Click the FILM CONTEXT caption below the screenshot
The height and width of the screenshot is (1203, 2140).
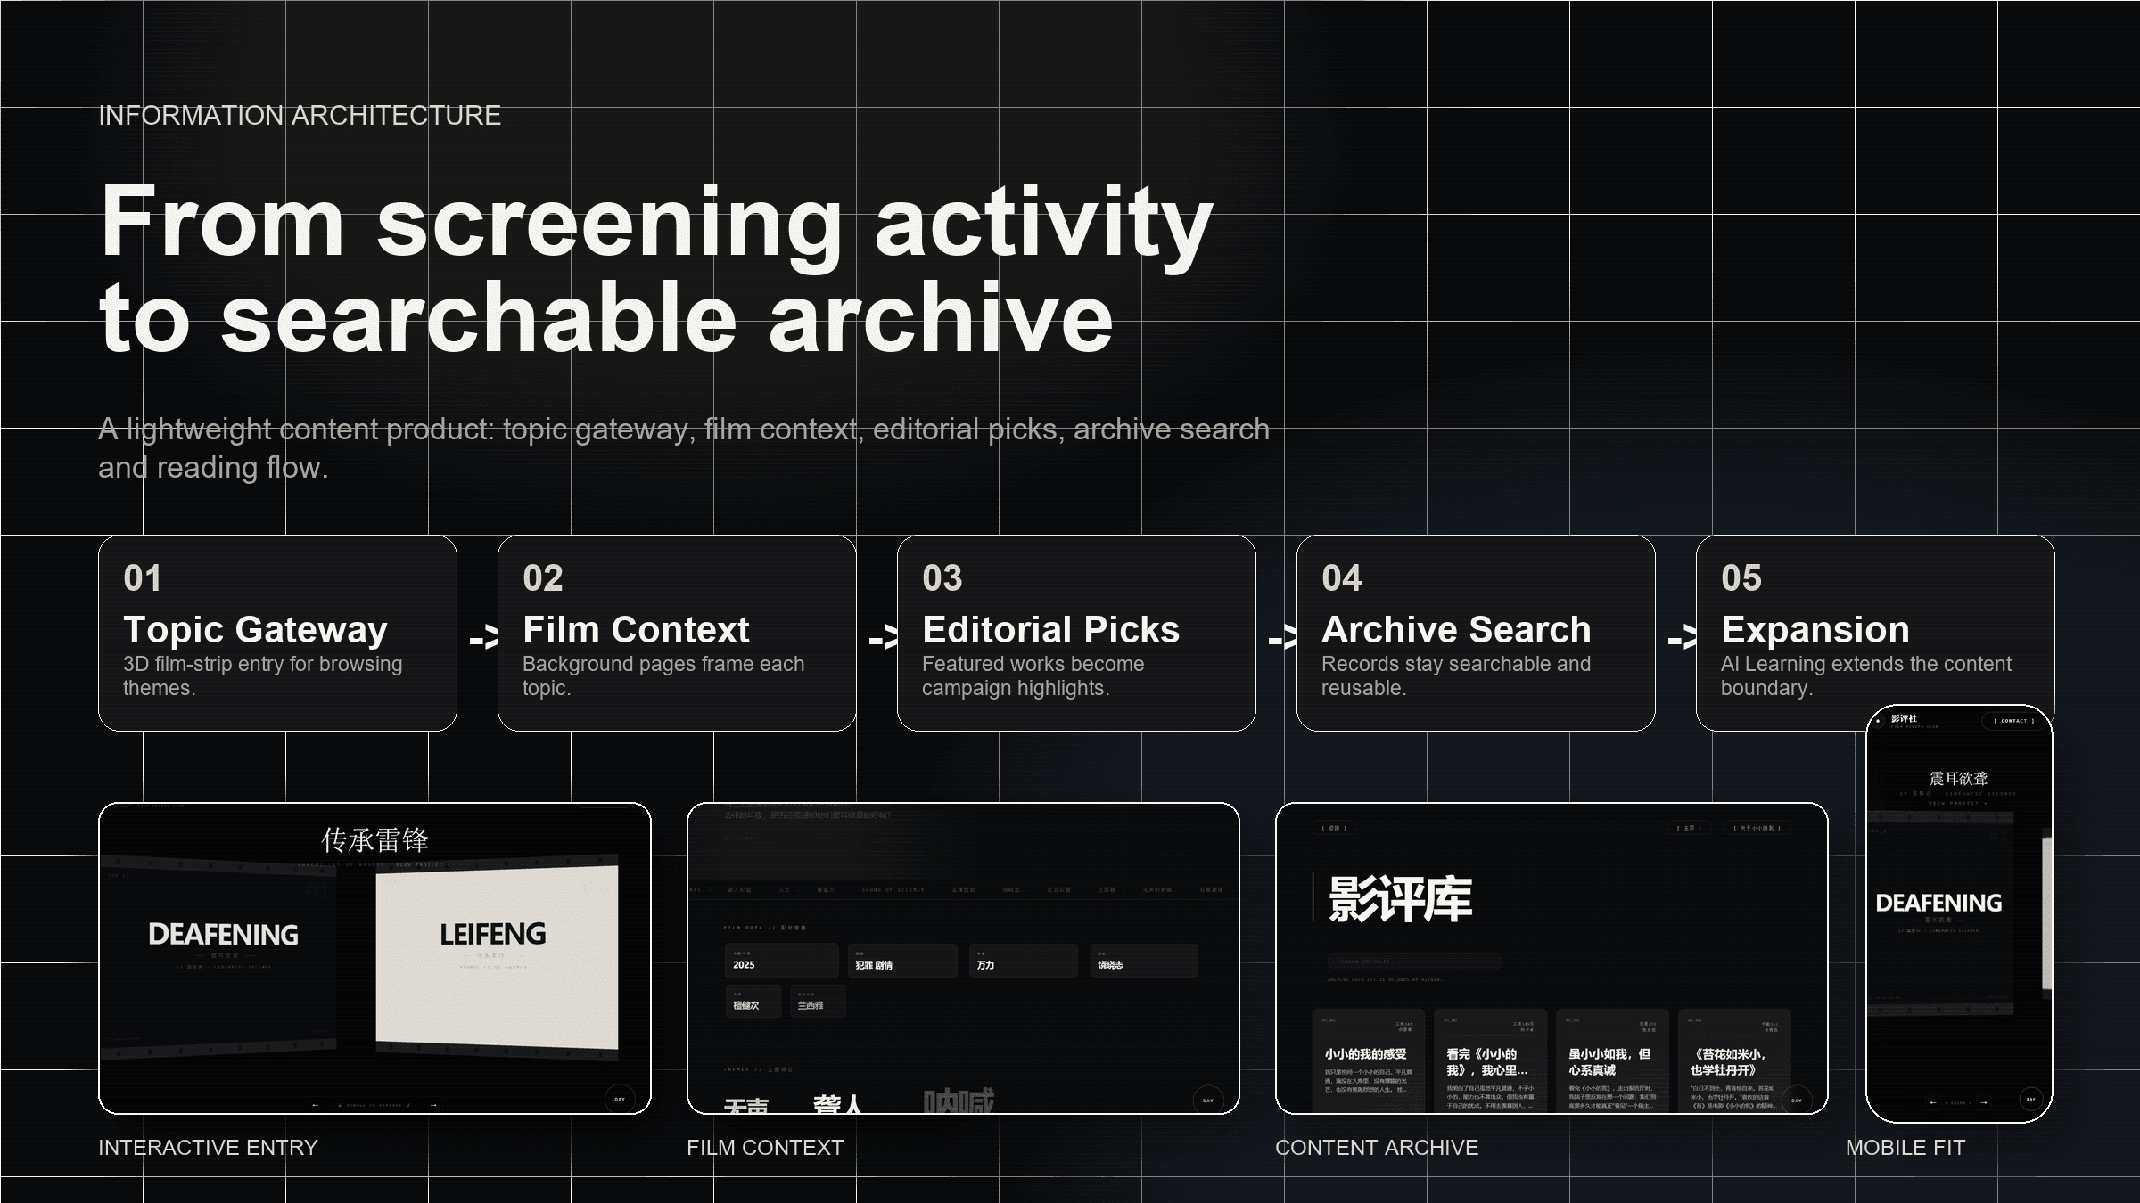click(x=765, y=1148)
